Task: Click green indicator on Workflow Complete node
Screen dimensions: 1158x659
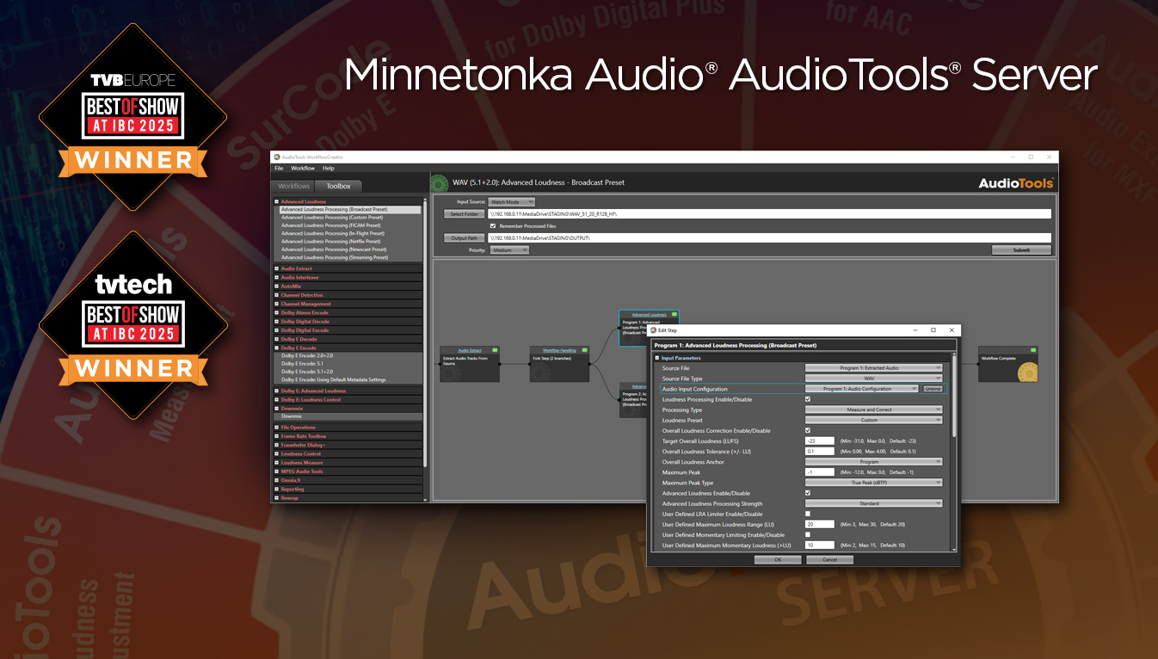Action: tap(1032, 350)
